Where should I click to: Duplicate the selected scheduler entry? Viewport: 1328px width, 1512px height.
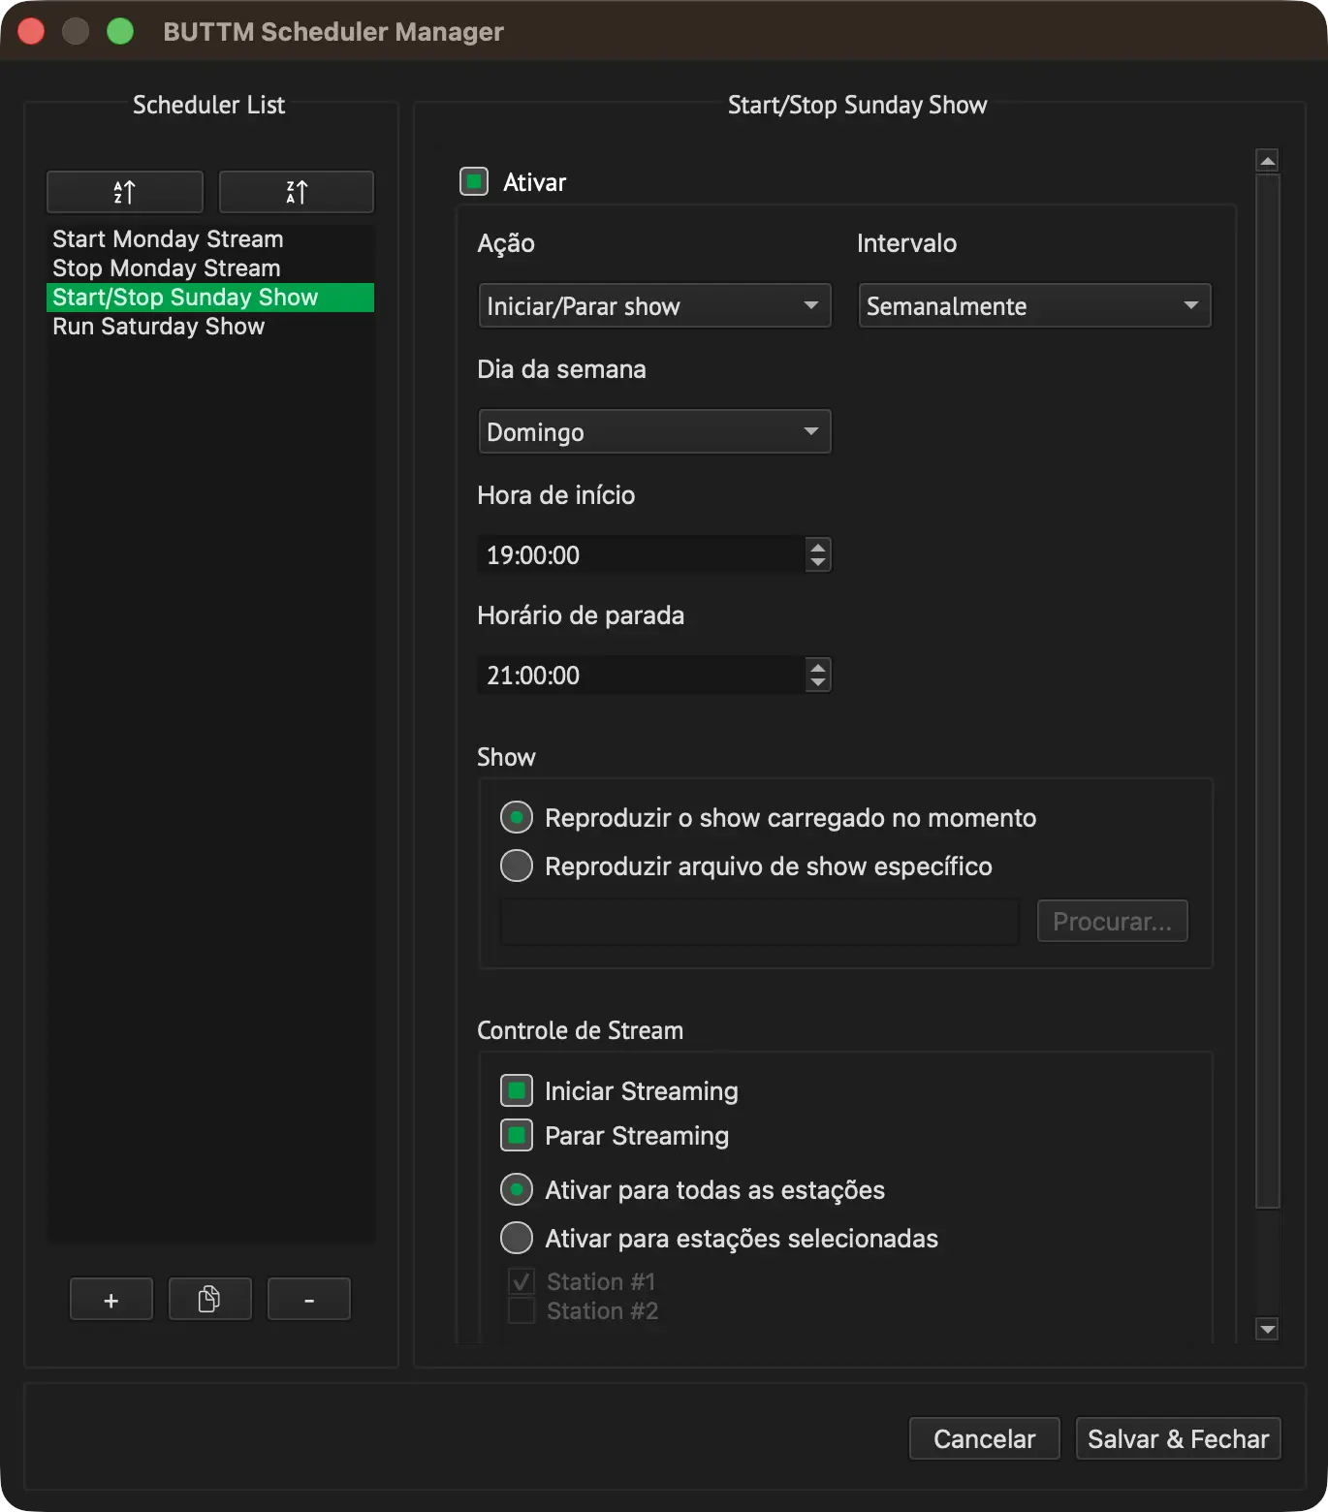click(x=209, y=1300)
